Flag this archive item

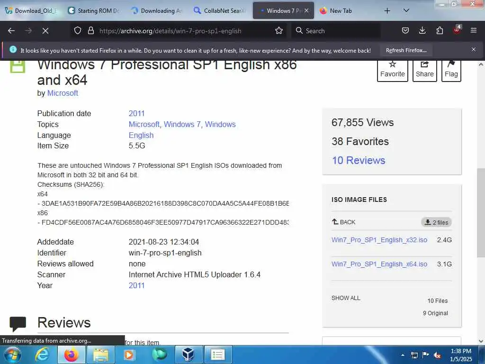[451, 70]
